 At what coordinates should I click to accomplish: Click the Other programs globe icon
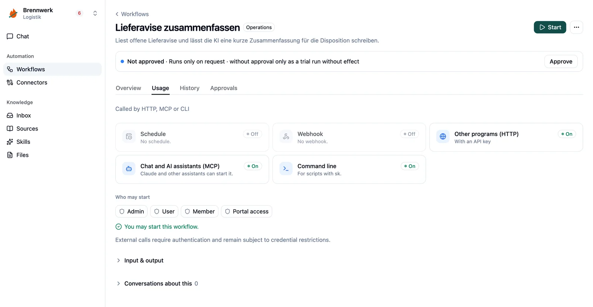pyautogui.click(x=443, y=136)
